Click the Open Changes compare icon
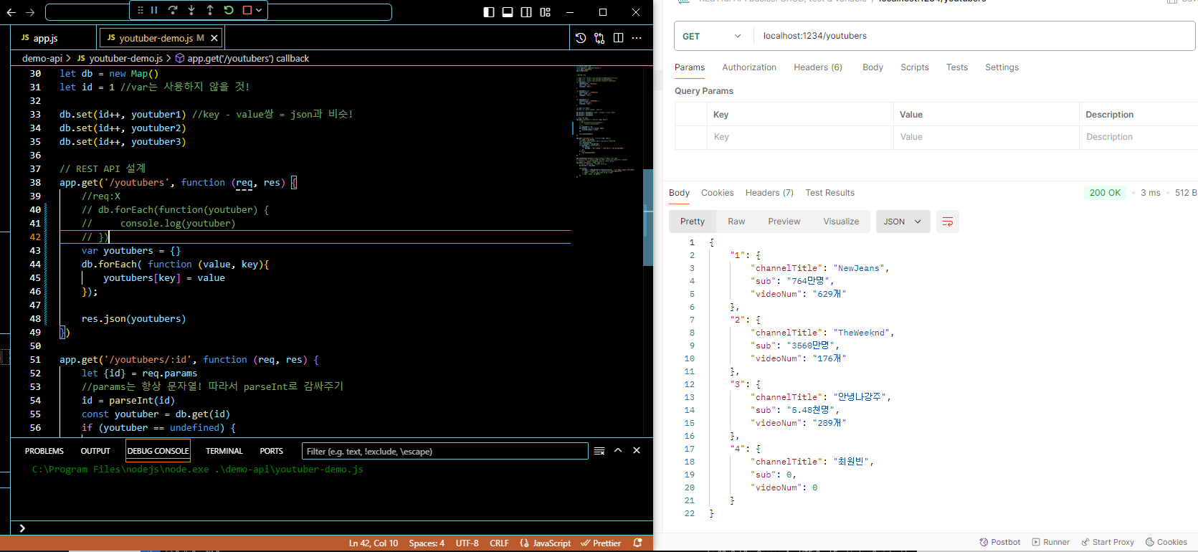The width and height of the screenshot is (1198, 552). (599, 38)
